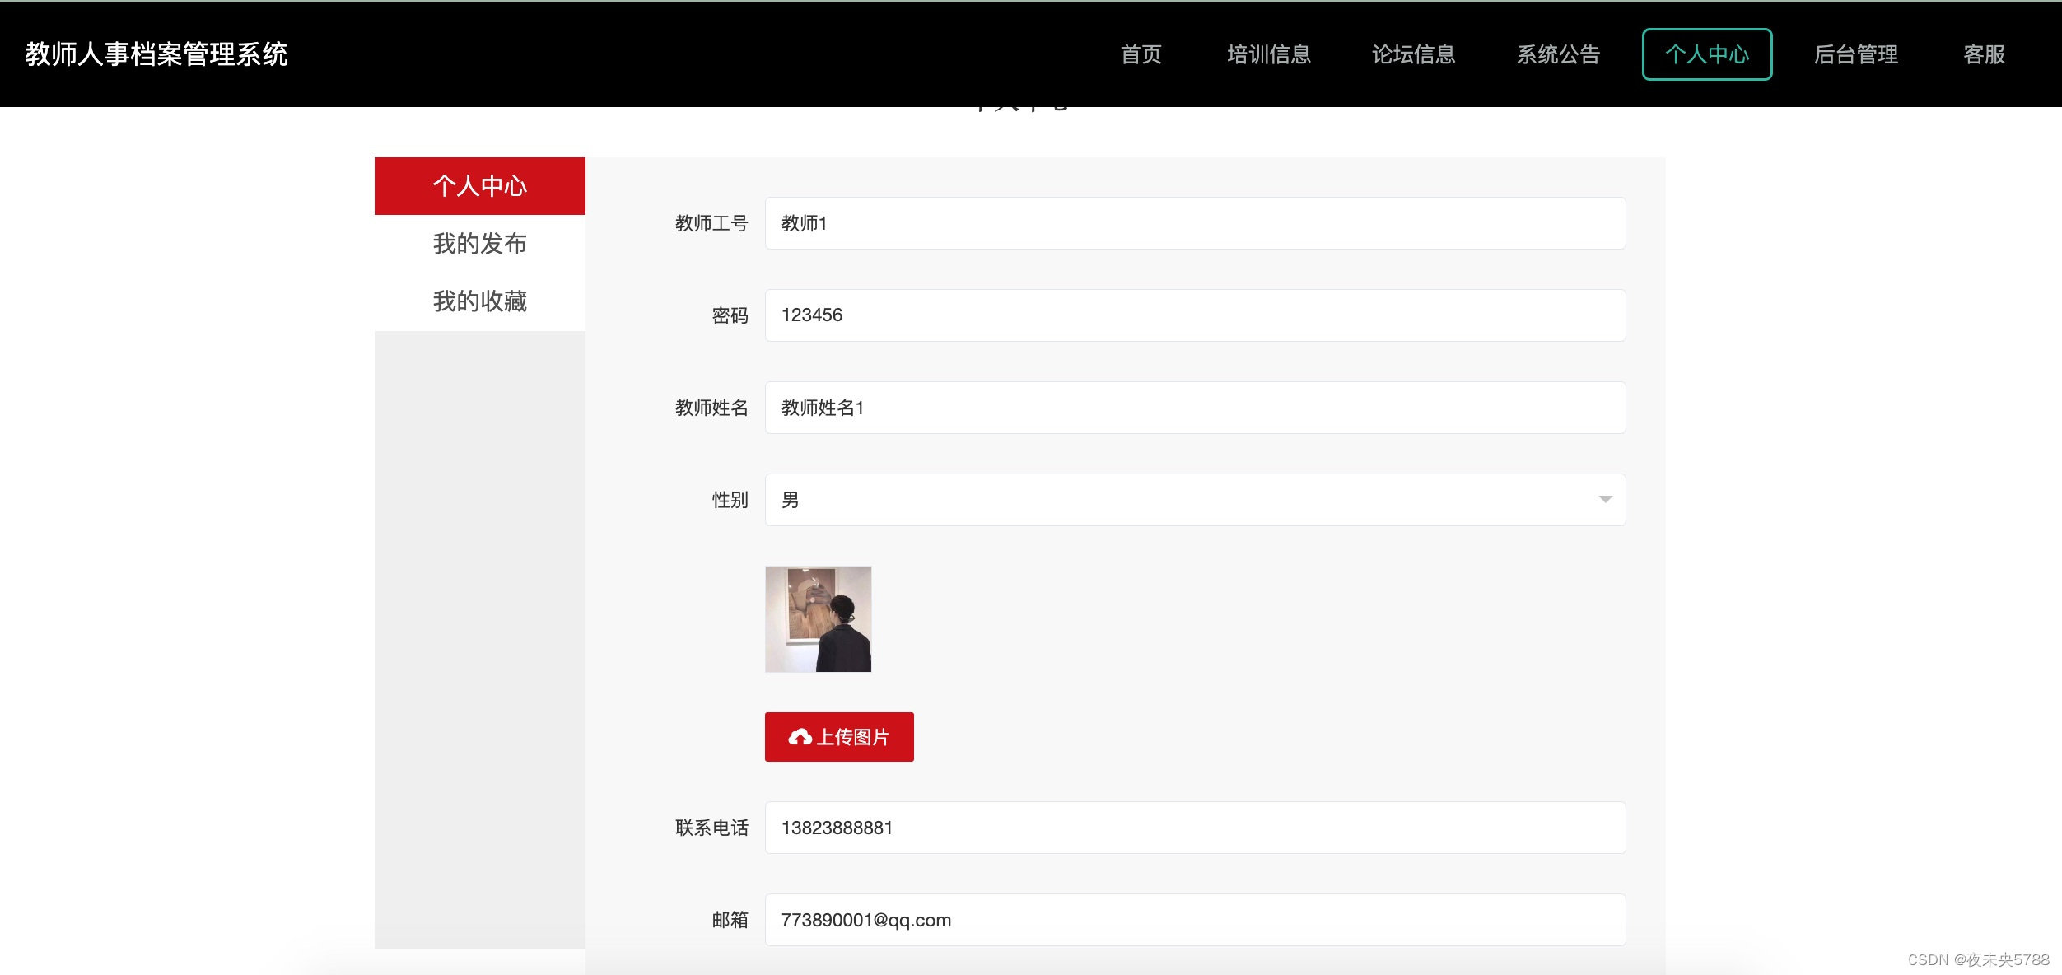Open 首页 in the top navigation
2062x975 pixels.
click(x=1141, y=54)
